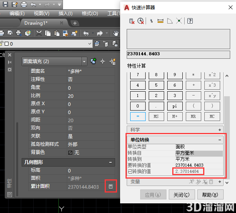
Task: Close the Properties palette with X
Action: [10, 55]
